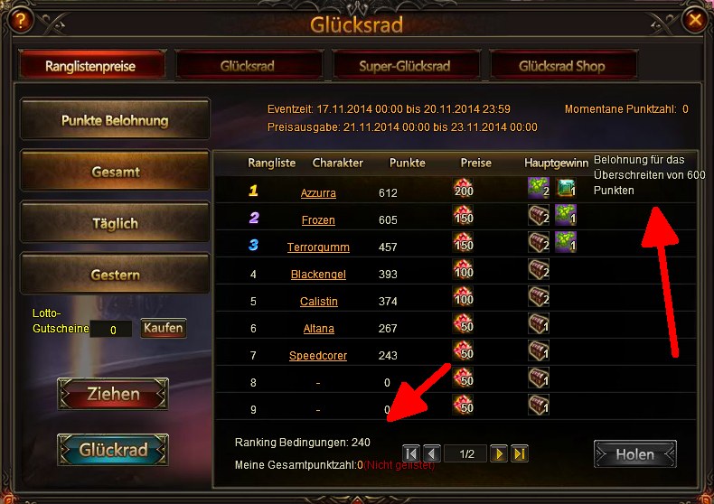Click the rank 9 treasure chest icon
Viewport: 714px width, 504px height.
pyautogui.click(x=539, y=405)
